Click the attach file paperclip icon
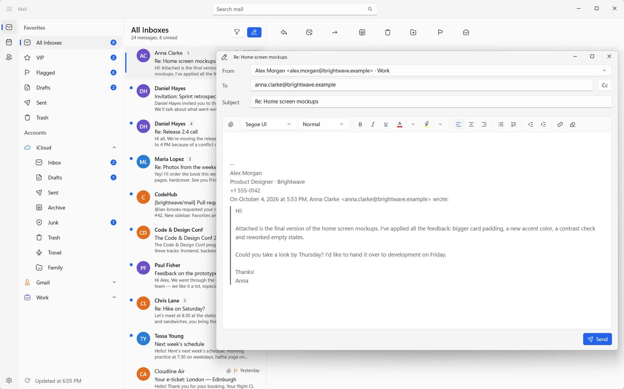This screenshot has height=389, width=624. [231, 124]
